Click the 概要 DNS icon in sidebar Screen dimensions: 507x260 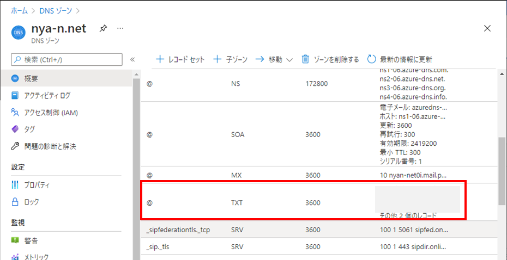pyautogui.click(x=15, y=78)
